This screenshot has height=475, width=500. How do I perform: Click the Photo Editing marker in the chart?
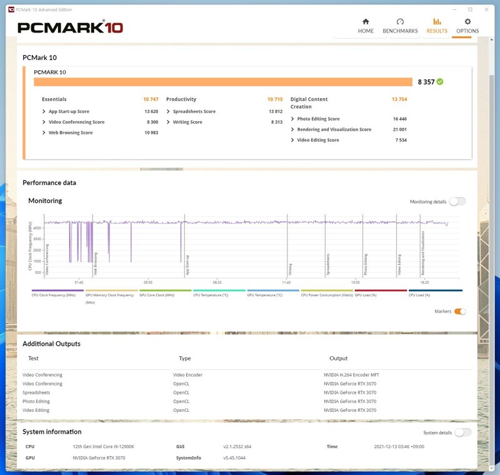[x=366, y=264]
